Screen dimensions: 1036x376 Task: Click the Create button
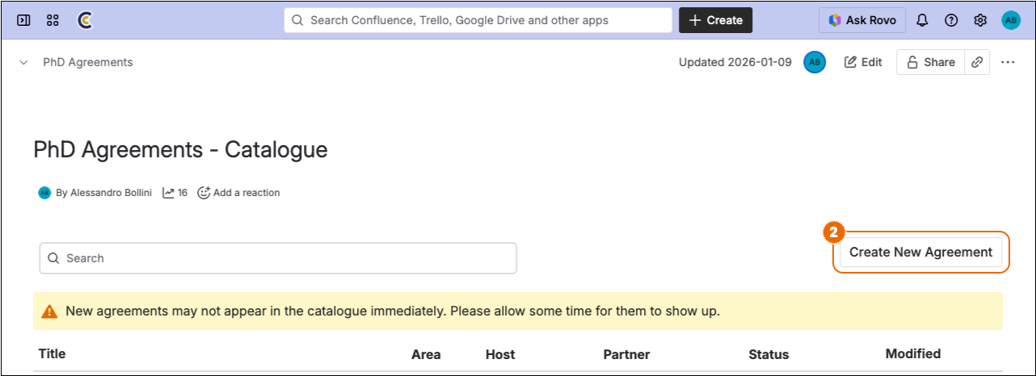715,20
